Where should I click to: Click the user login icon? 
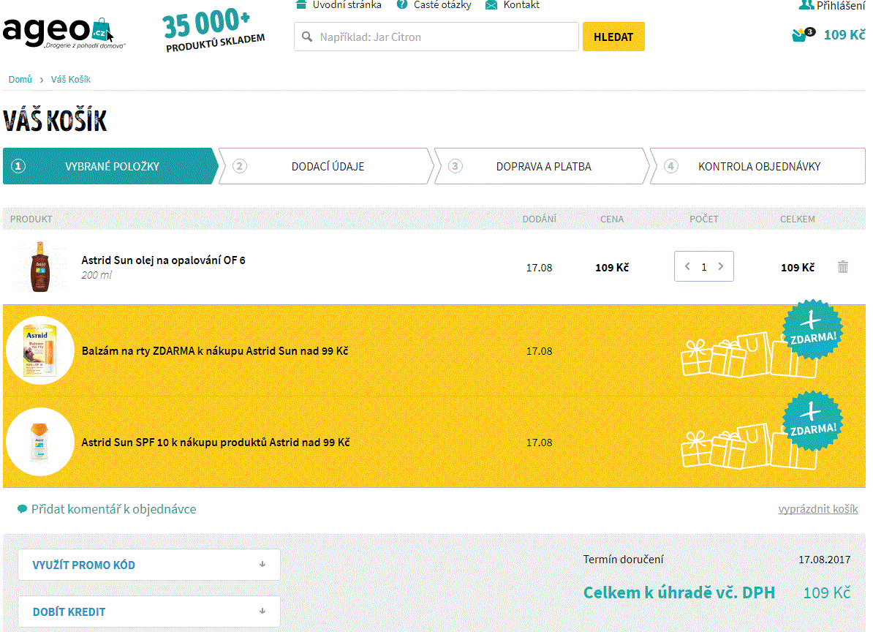806,5
